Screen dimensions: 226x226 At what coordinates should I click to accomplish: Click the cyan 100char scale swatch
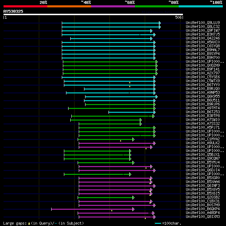158,224
